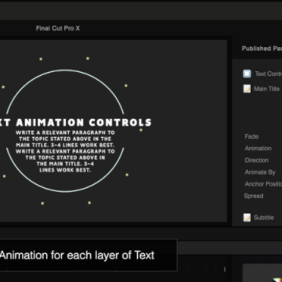Click the thumbnail preview at bottom right
This screenshot has width=282, height=282.
(262, 273)
